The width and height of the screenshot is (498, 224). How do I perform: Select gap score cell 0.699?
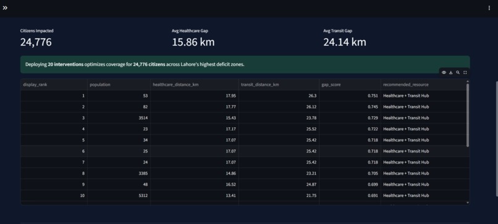coord(350,185)
